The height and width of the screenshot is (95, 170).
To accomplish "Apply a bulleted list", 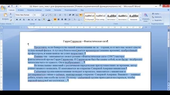I will (x=55, y=15).
